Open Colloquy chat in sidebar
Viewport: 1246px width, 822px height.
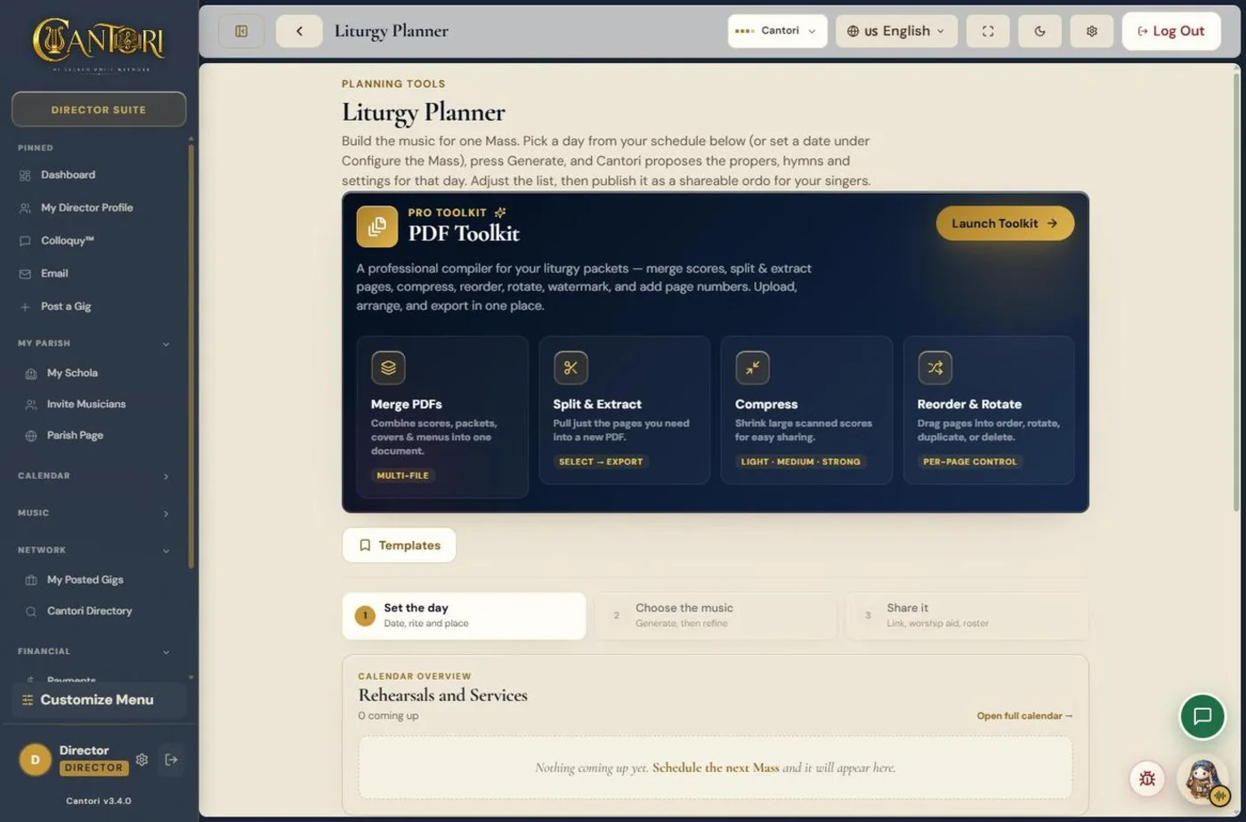tap(68, 241)
